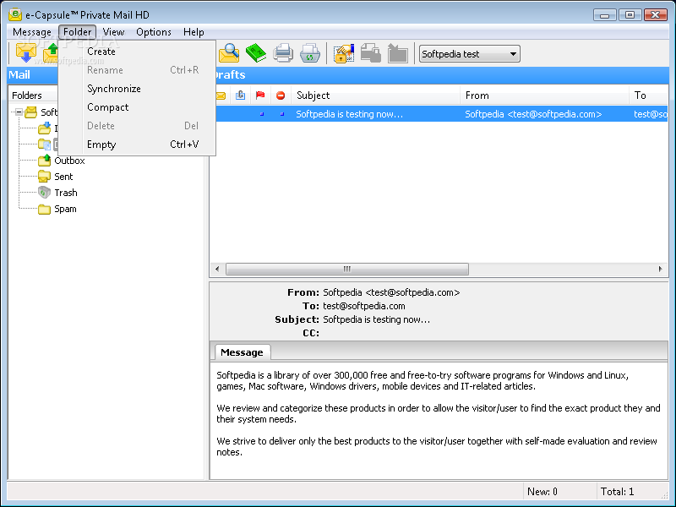The height and width of the screenshot is (507, 676).
Task: Select the Outbox folder icon
Action: 44,161
